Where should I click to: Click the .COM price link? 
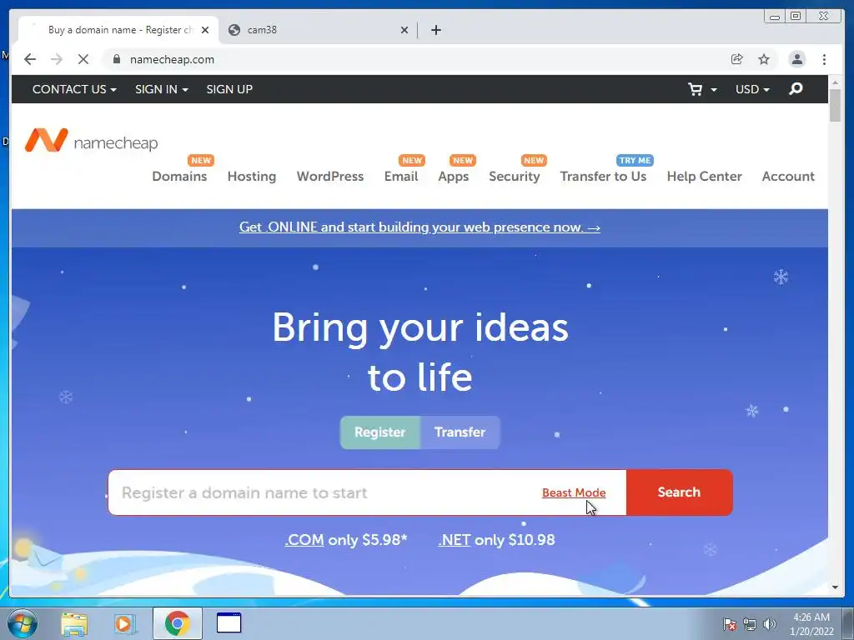(304, 540)
